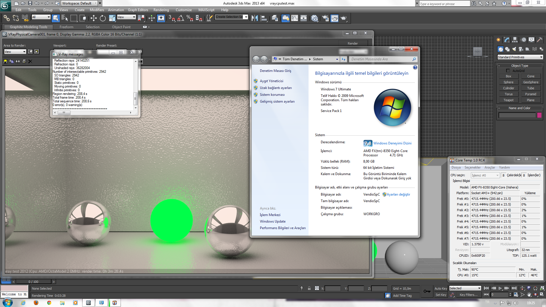
Task: Open Seçenekler menu in Core Temp
Action: 472,167
